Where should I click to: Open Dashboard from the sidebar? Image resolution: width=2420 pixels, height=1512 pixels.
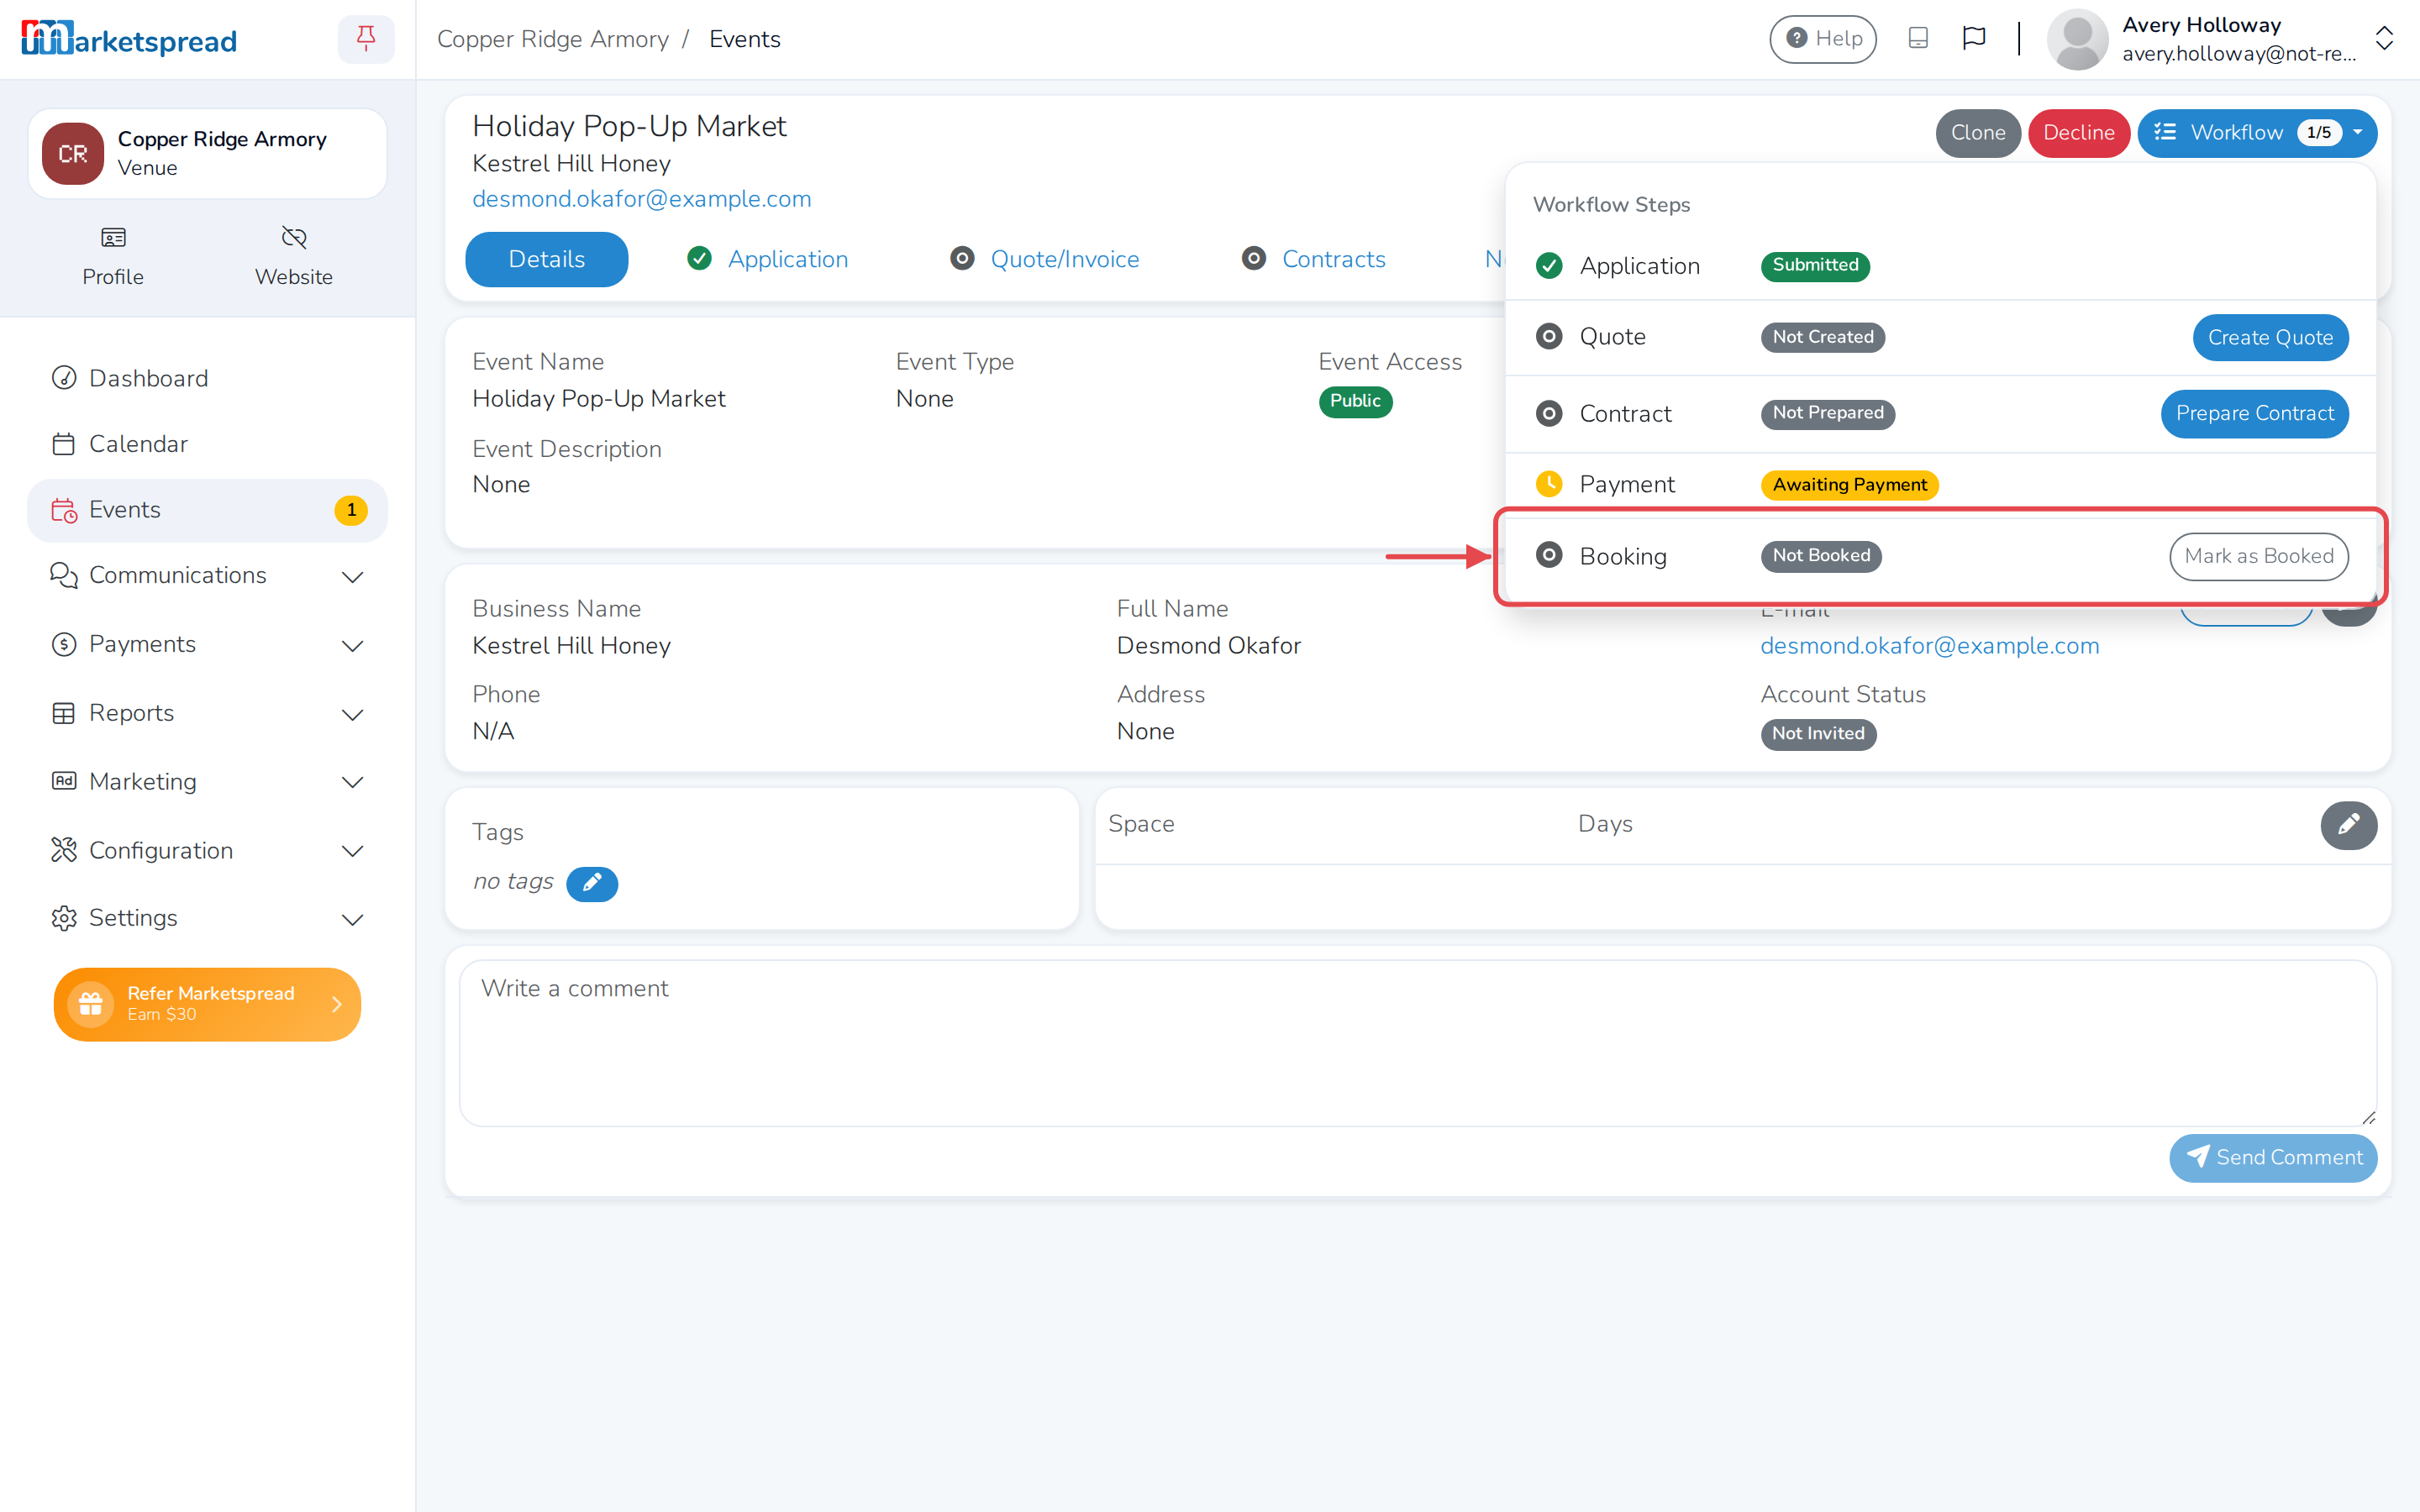(x=207, y=378)
